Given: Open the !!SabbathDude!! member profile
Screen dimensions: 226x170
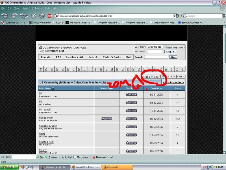Looking at the screenshot, I should pyautogui.click(x=48, y=126).
